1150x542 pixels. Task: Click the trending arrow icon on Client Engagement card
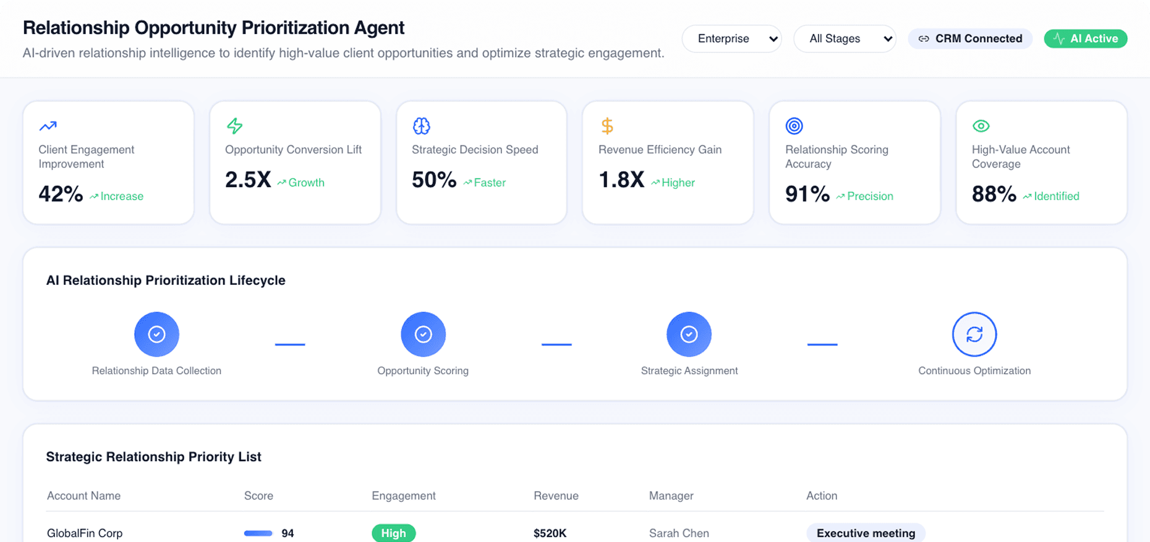click(48, 126)
